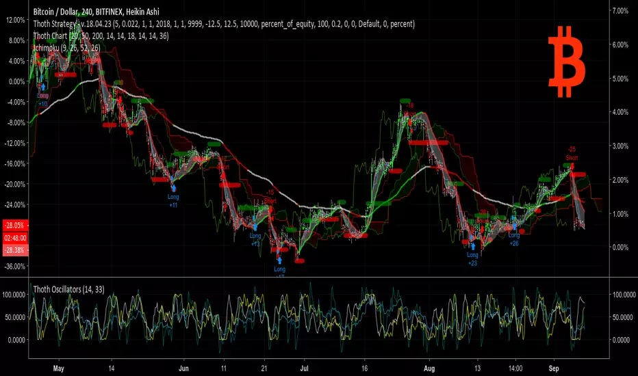Click the 3.00% label on percent scale
The width and height of the screenshot is (638, 376).
point(620,146)
